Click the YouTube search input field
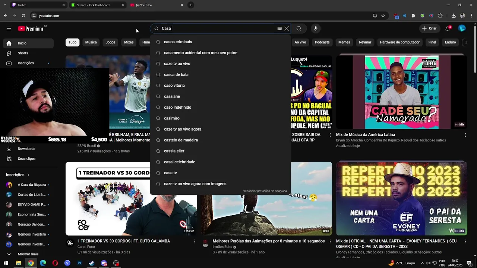Viewport: 477px width, 268px height. (218, 29)
